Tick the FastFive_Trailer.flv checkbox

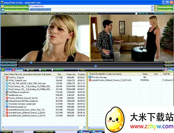4,78
